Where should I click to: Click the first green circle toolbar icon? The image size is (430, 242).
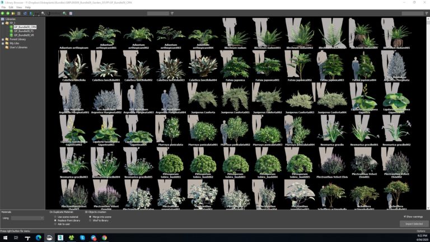[x=3, y=13]
